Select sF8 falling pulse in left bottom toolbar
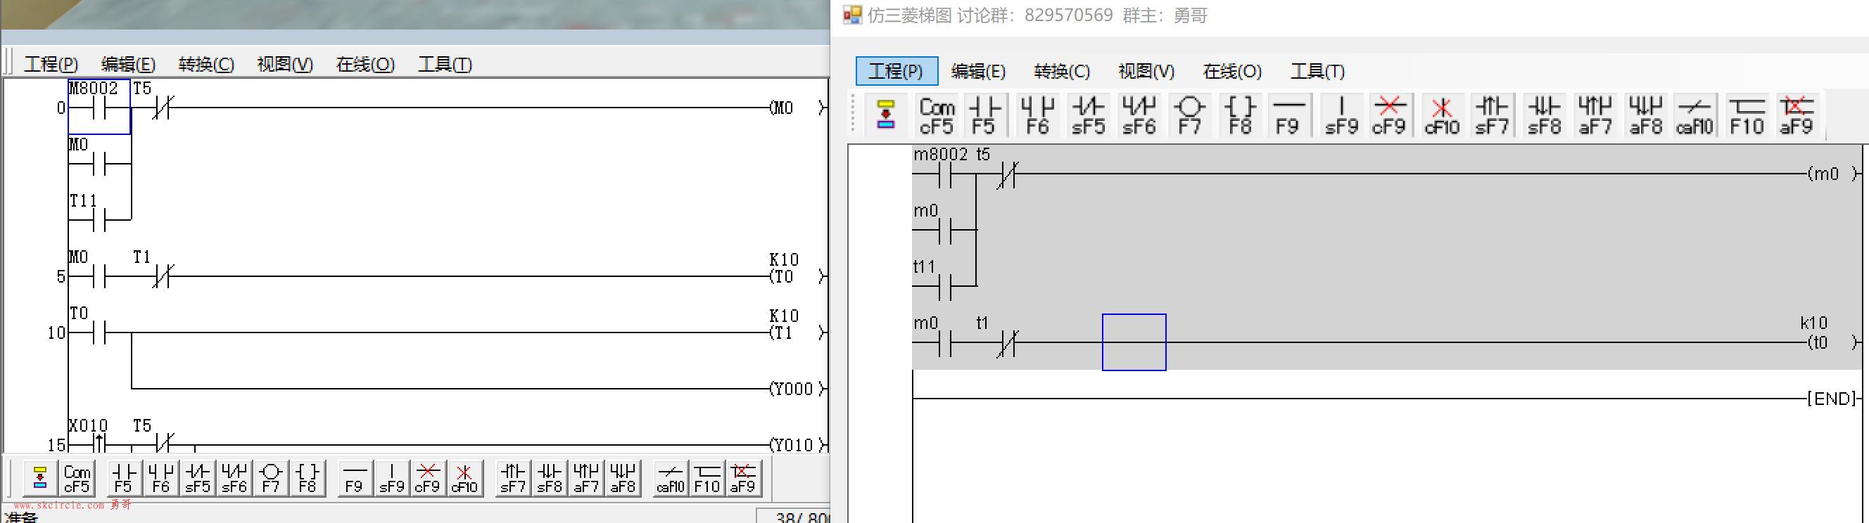 (550, 478)
